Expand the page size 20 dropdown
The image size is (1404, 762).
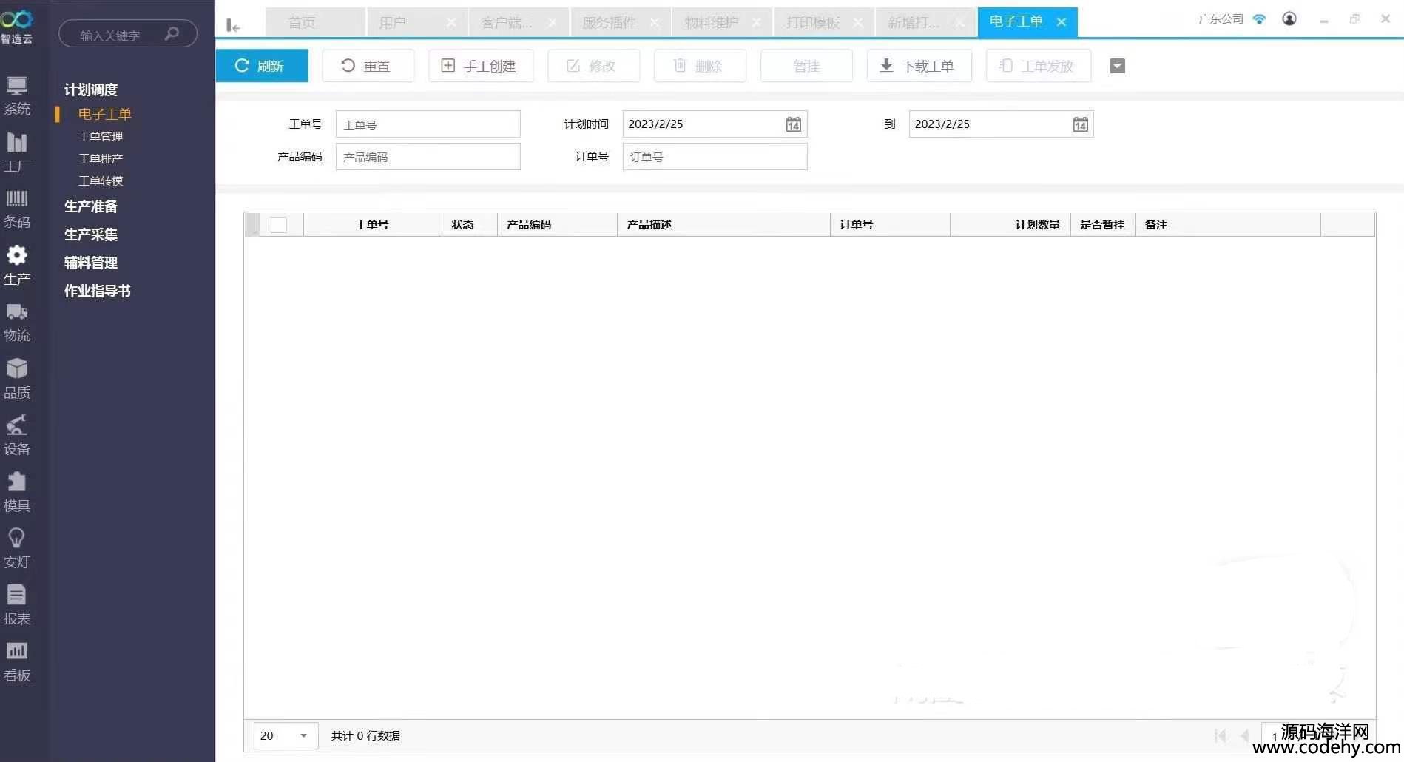click(x=303, y=735)
